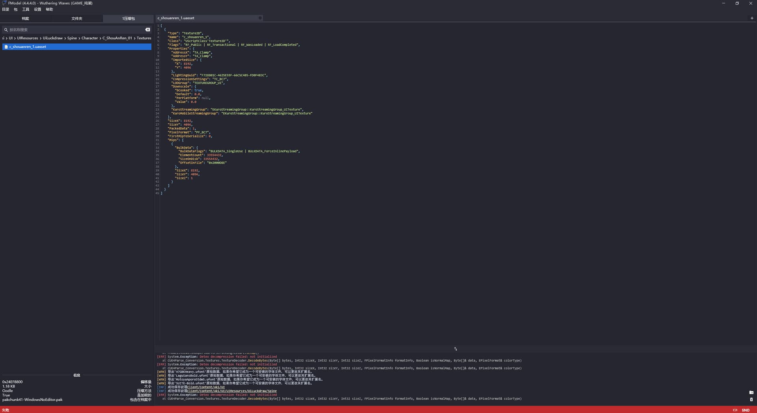Close the c_shouanren_1.uasset tab
Image resolution: width=757 pixels, height=413 pixels.
click(260, 18)
